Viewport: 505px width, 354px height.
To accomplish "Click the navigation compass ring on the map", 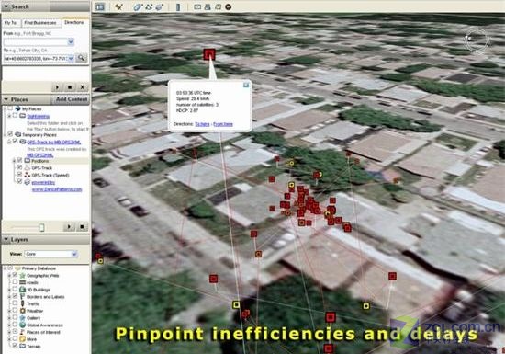I will (x=477, y=40).
